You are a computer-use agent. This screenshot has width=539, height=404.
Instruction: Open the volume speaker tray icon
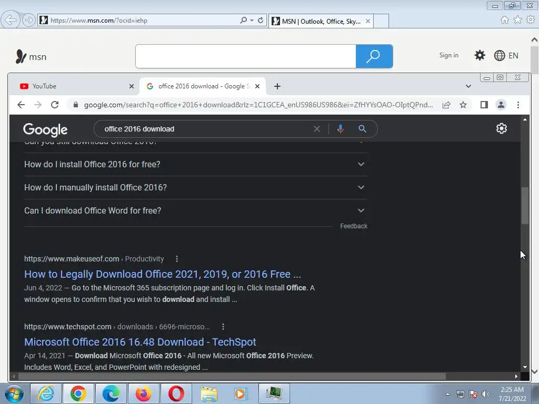(485, 394)
